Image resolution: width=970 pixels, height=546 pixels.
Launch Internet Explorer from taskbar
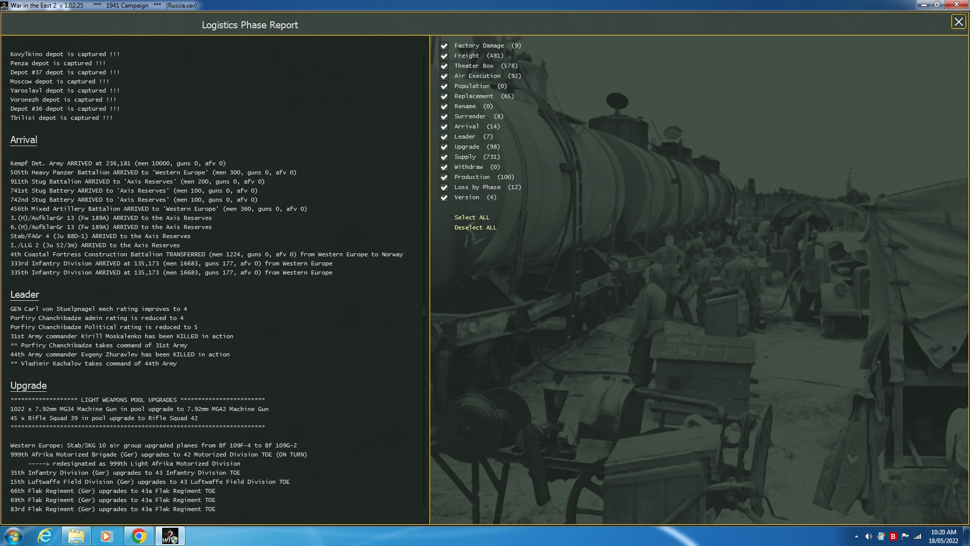tap(45, 536)
